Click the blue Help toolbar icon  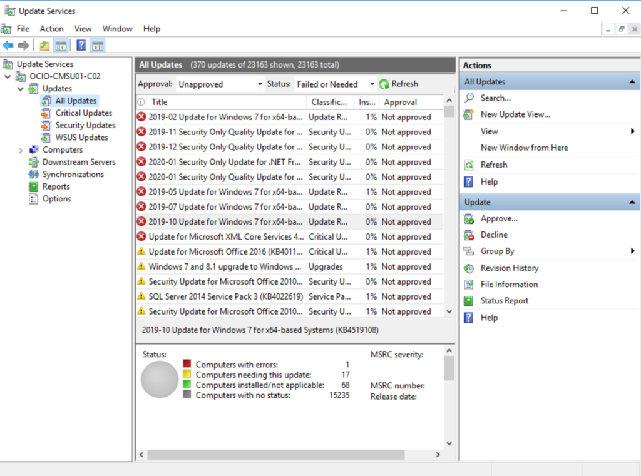click(81, 46)
